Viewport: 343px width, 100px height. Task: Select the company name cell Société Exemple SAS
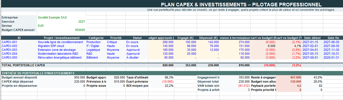click(x=61, y=17)
